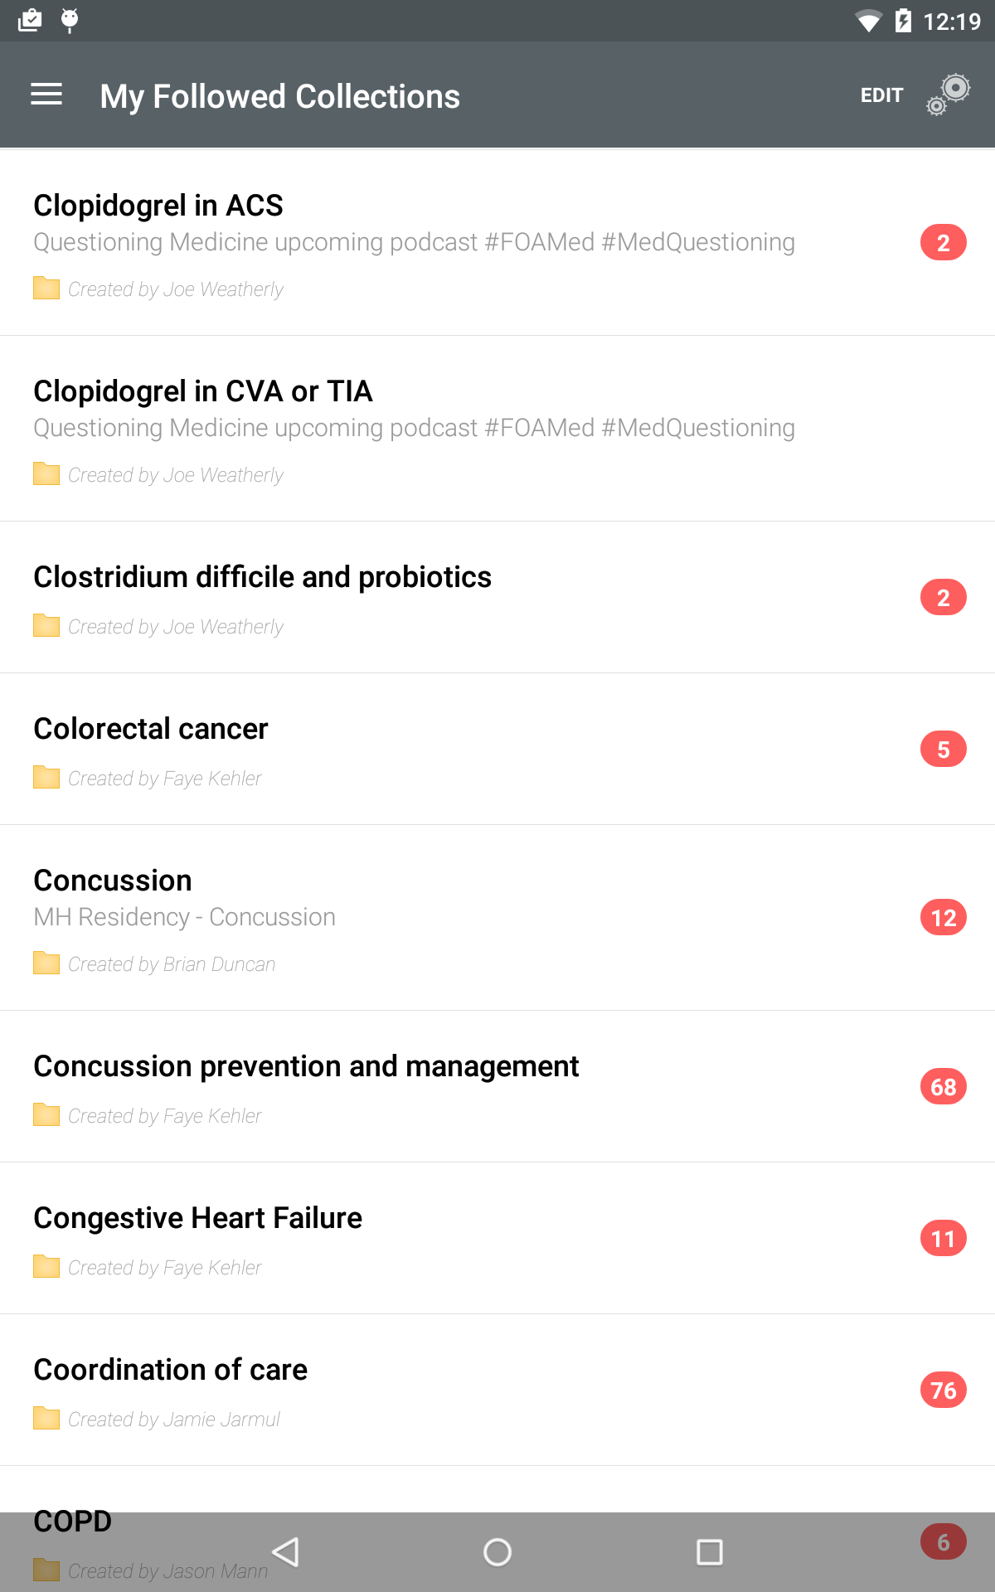Tap "Created by Joe Weatherly" under Clostridium
The width and height of the screenshot is (995, 1592).
point(176,627)
